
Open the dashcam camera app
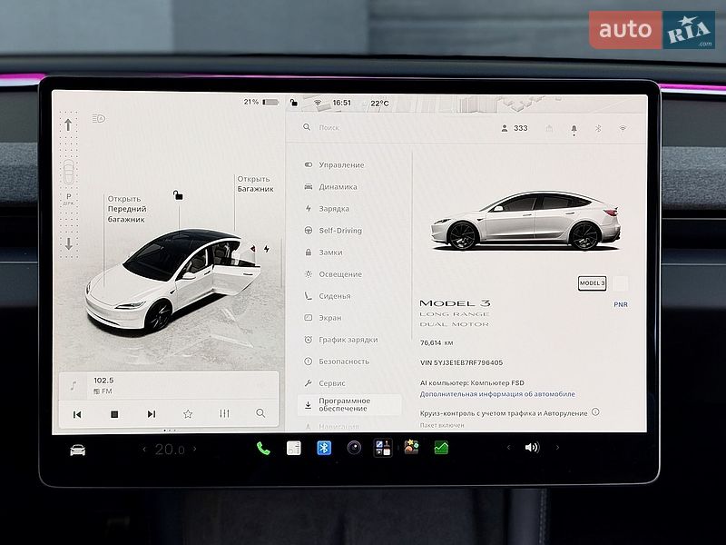[x=354, y=448]
